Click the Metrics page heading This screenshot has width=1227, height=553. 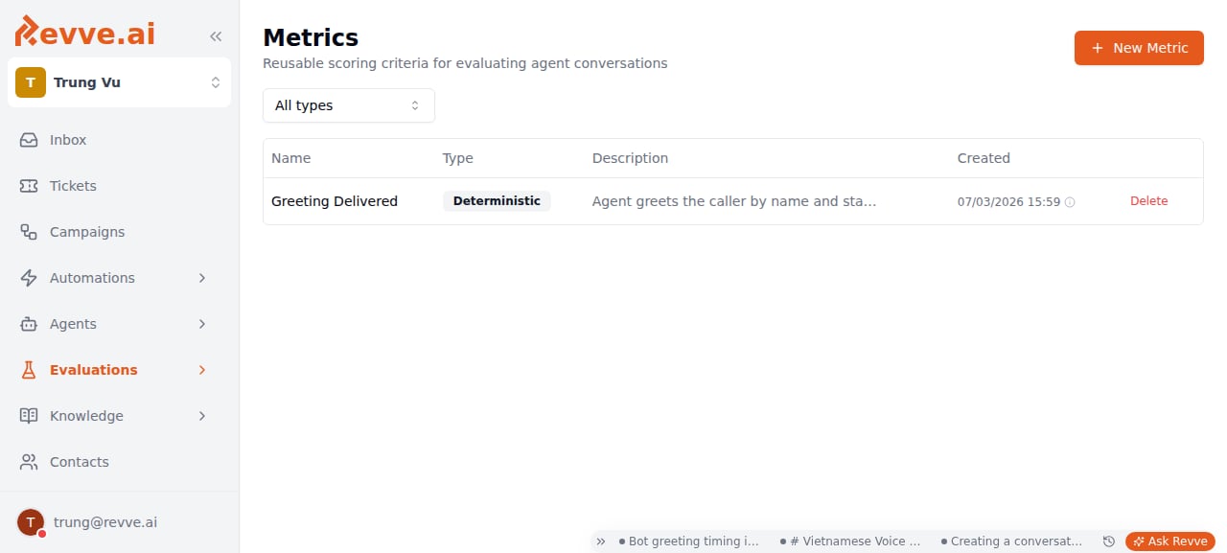pos(311,37)
